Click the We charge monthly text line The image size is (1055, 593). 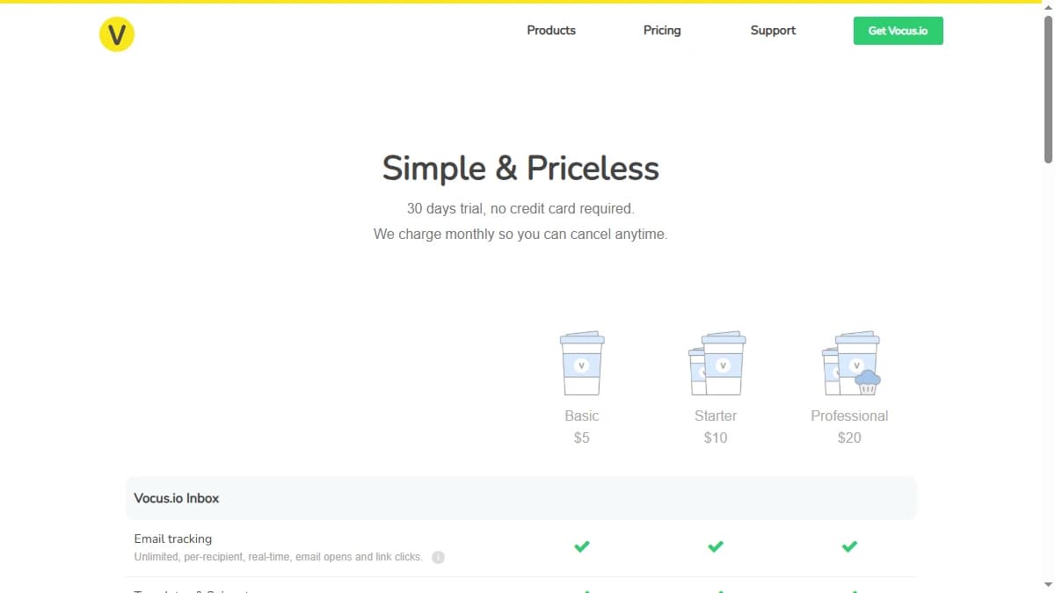[520, 235]
